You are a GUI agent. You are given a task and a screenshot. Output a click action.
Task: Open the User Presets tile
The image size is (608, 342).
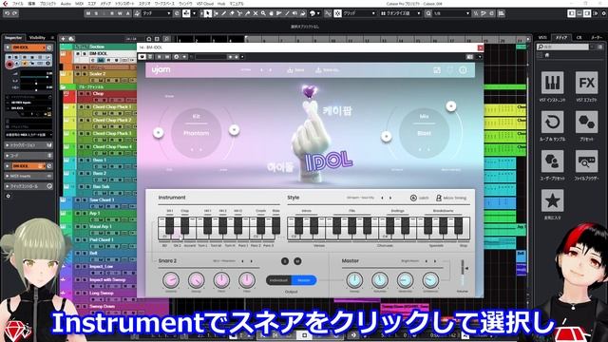point(552,161)
